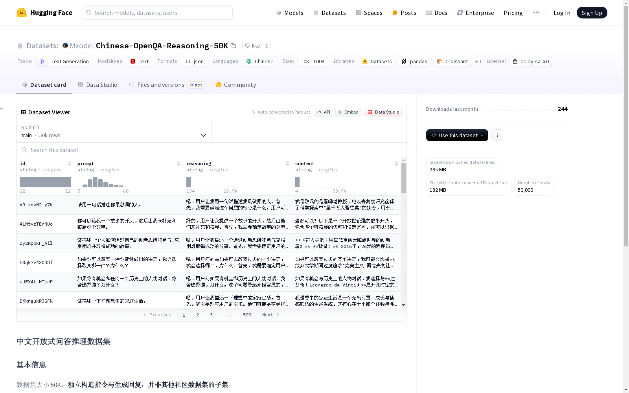Open Posts from top navigation
629x393 pixels.
404,13
